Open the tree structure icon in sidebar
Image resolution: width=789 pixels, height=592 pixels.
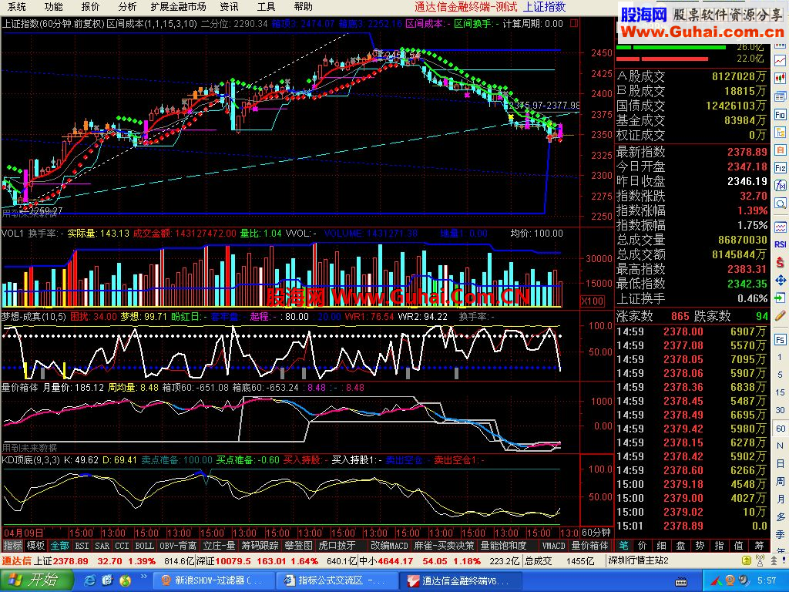[x=781, y=133]
